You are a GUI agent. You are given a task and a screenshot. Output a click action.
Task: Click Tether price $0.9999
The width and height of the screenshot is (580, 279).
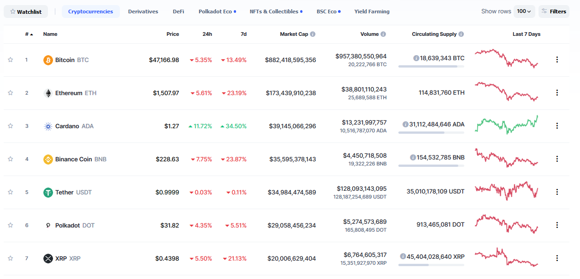167,192
